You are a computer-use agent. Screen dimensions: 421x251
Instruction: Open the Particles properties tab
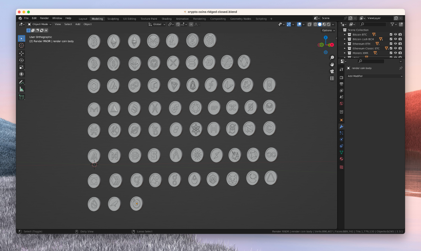pos(341,133)
